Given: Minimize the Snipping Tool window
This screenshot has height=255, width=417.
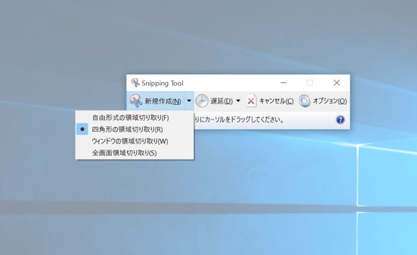Looking at the screenshot, I should [284, 83].
